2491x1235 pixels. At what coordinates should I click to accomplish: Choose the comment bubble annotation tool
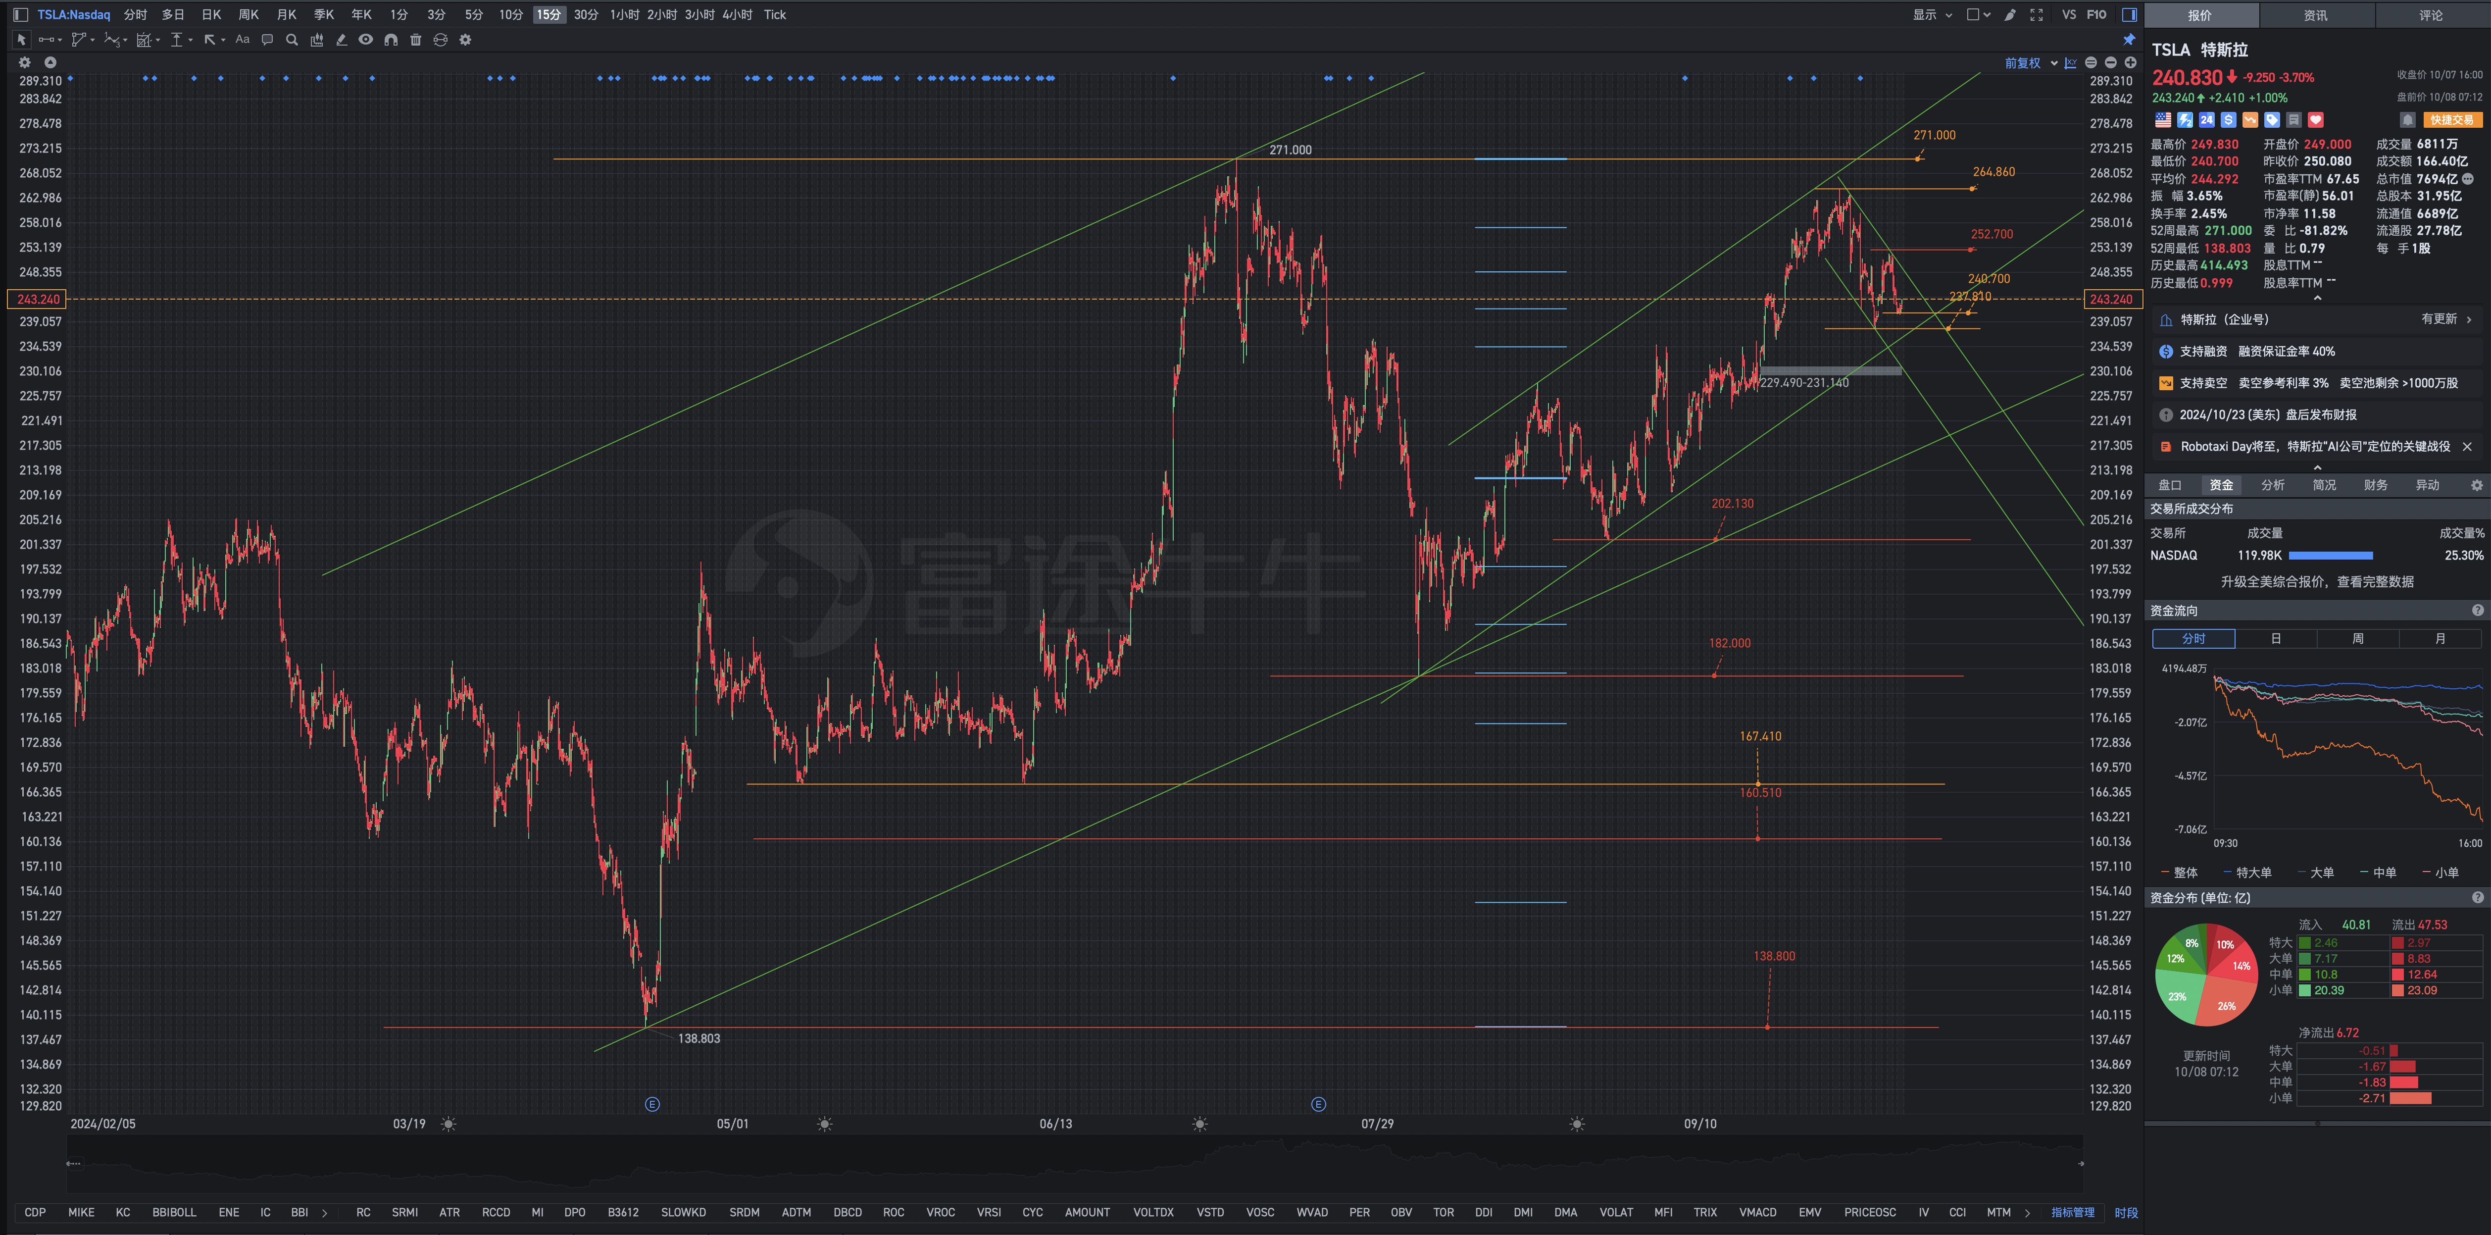[x=267, y=40]
